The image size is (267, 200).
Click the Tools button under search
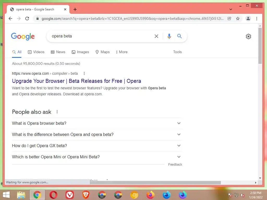177,52
